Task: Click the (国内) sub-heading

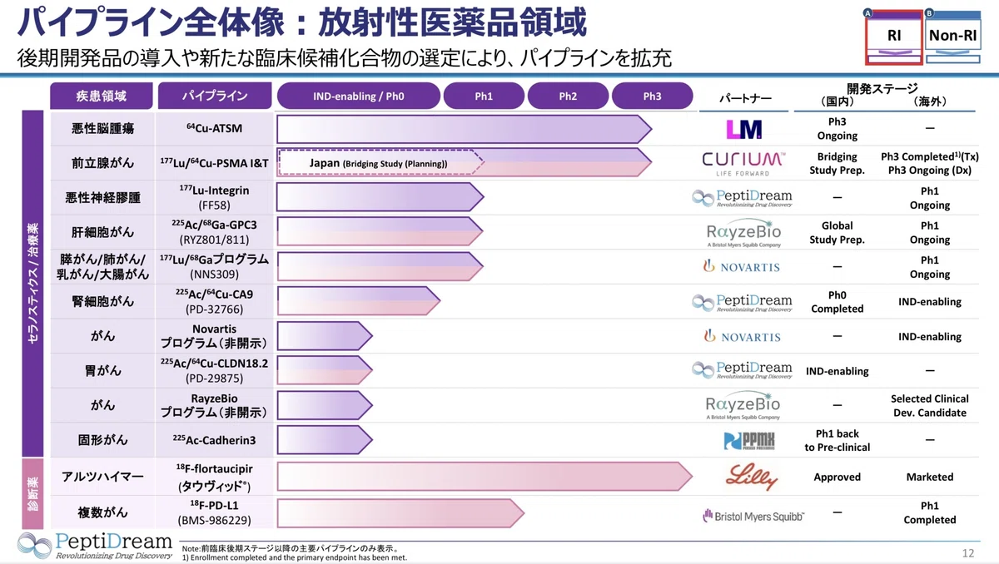Action: click(837, 101)
